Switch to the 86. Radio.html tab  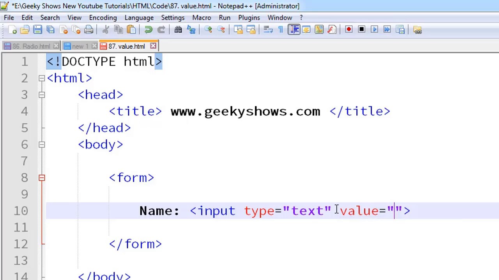[31, 46]
